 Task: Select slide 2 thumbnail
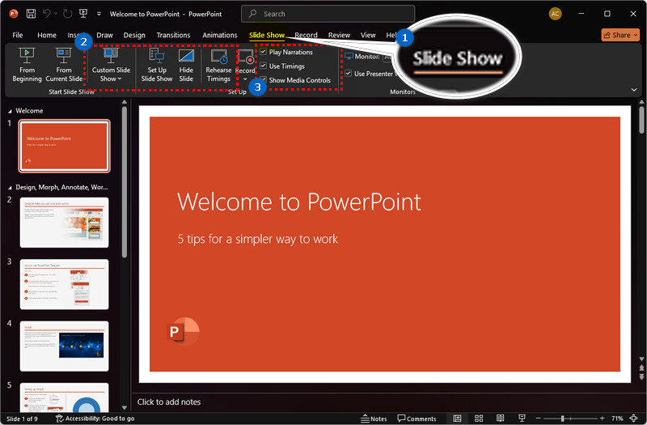[65, 222]
